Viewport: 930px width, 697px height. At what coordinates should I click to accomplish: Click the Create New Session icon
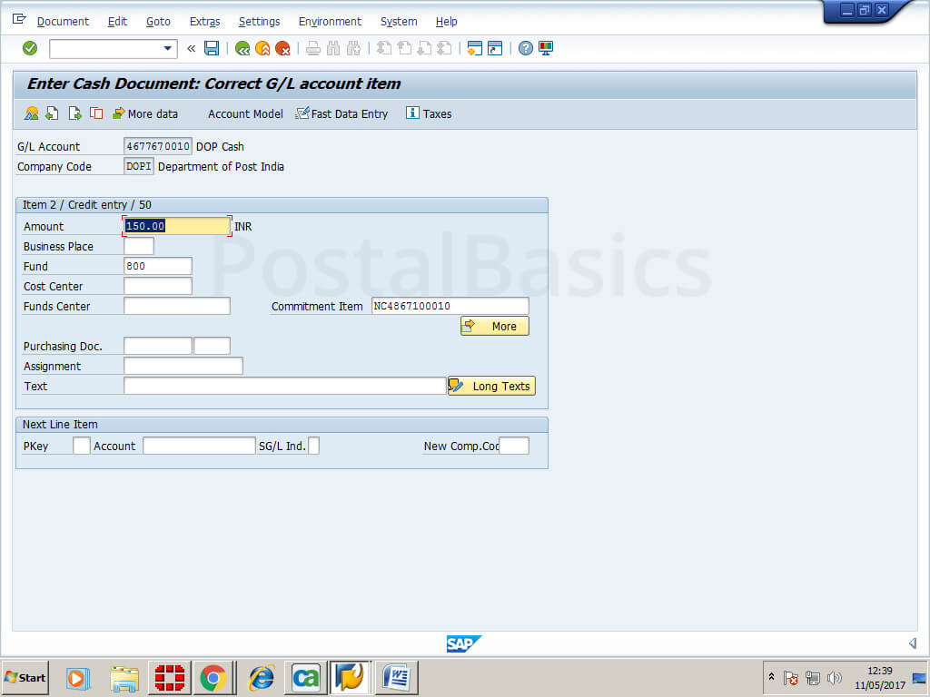(x=474, y=48)
